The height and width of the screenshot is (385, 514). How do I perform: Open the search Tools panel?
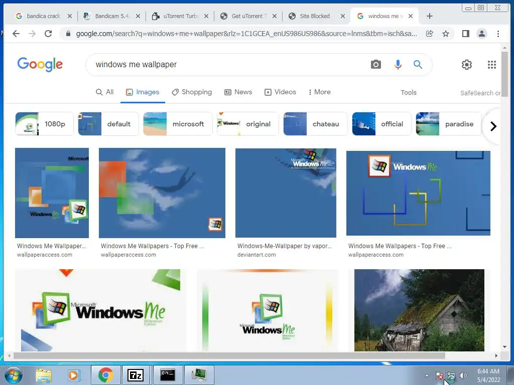pos(409,93)
